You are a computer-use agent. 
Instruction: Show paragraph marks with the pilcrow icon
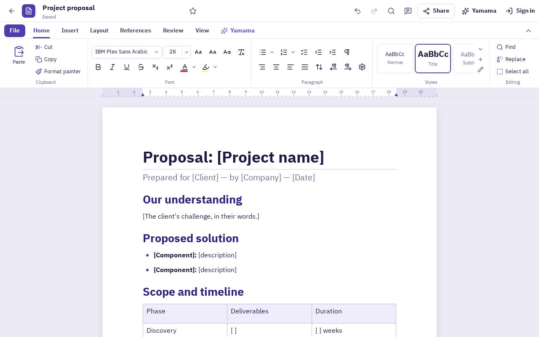347,52
